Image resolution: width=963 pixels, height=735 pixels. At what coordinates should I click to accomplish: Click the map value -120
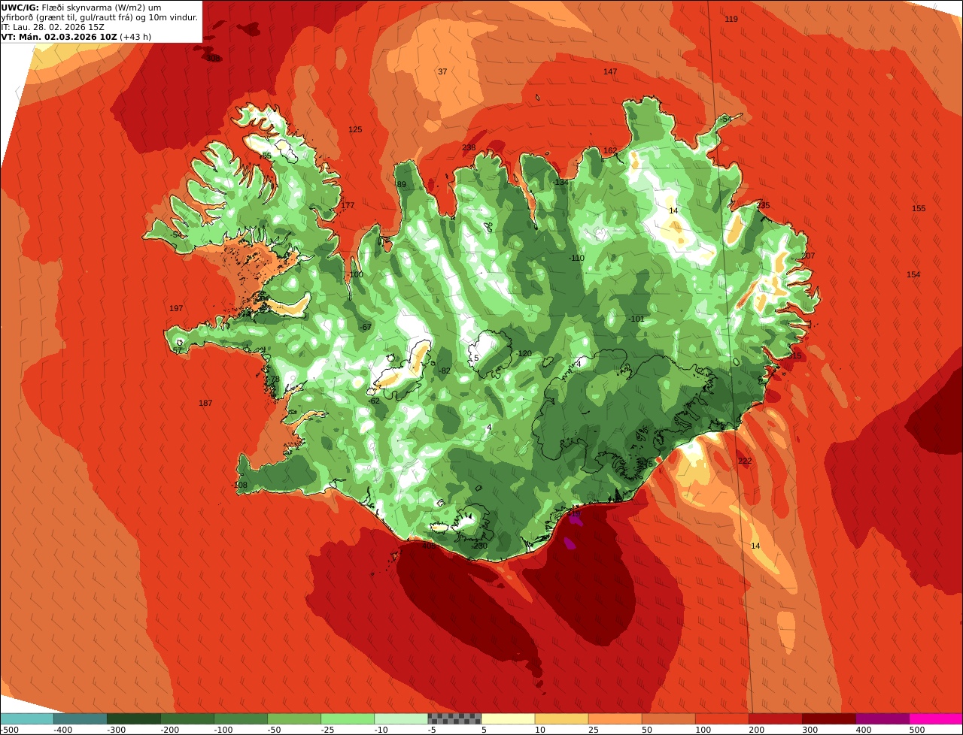click(524, 353)
